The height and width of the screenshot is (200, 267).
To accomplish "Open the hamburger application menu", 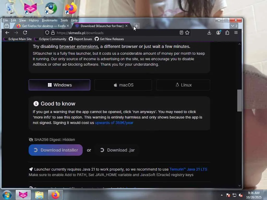I will click(x=236, y=33).
